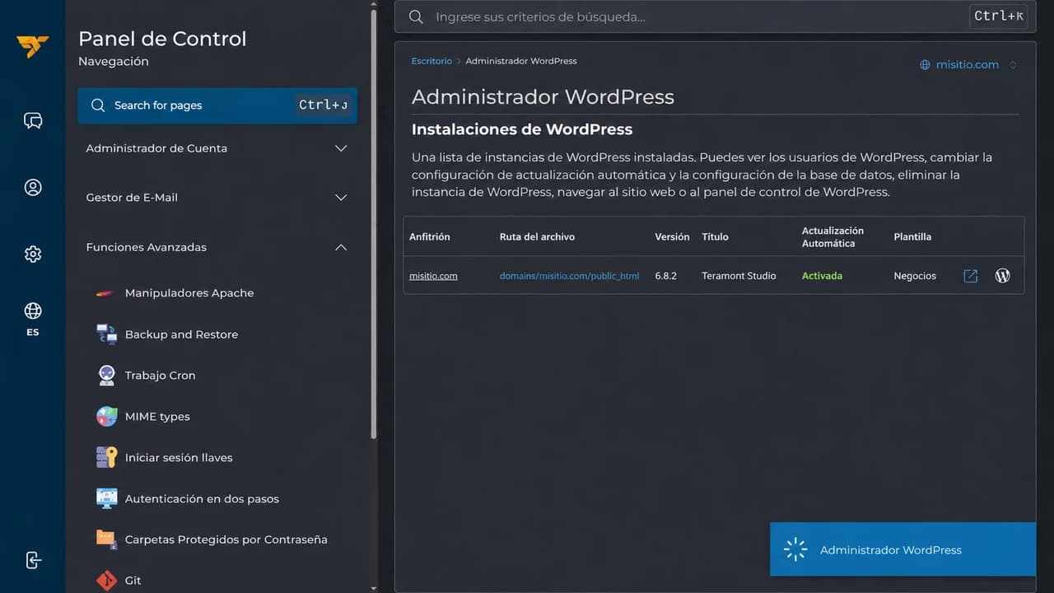
Task: Open the user profile sidebar icon
Action: pos(33,188)
